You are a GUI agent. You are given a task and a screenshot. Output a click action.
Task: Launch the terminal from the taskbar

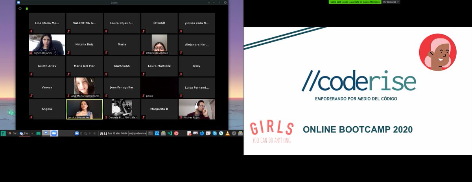click(150, 133)
